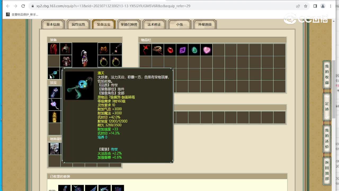Select the second green ring icon

116,61
